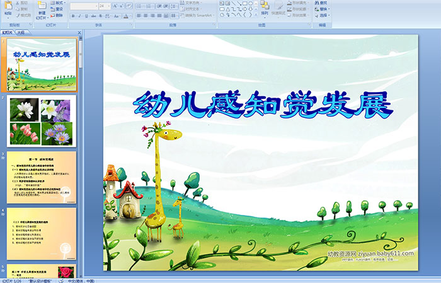Switch to the Outline (大纲) pane tab
The height and width of the screenshot is (283, 441).
[x=21, y=33]
